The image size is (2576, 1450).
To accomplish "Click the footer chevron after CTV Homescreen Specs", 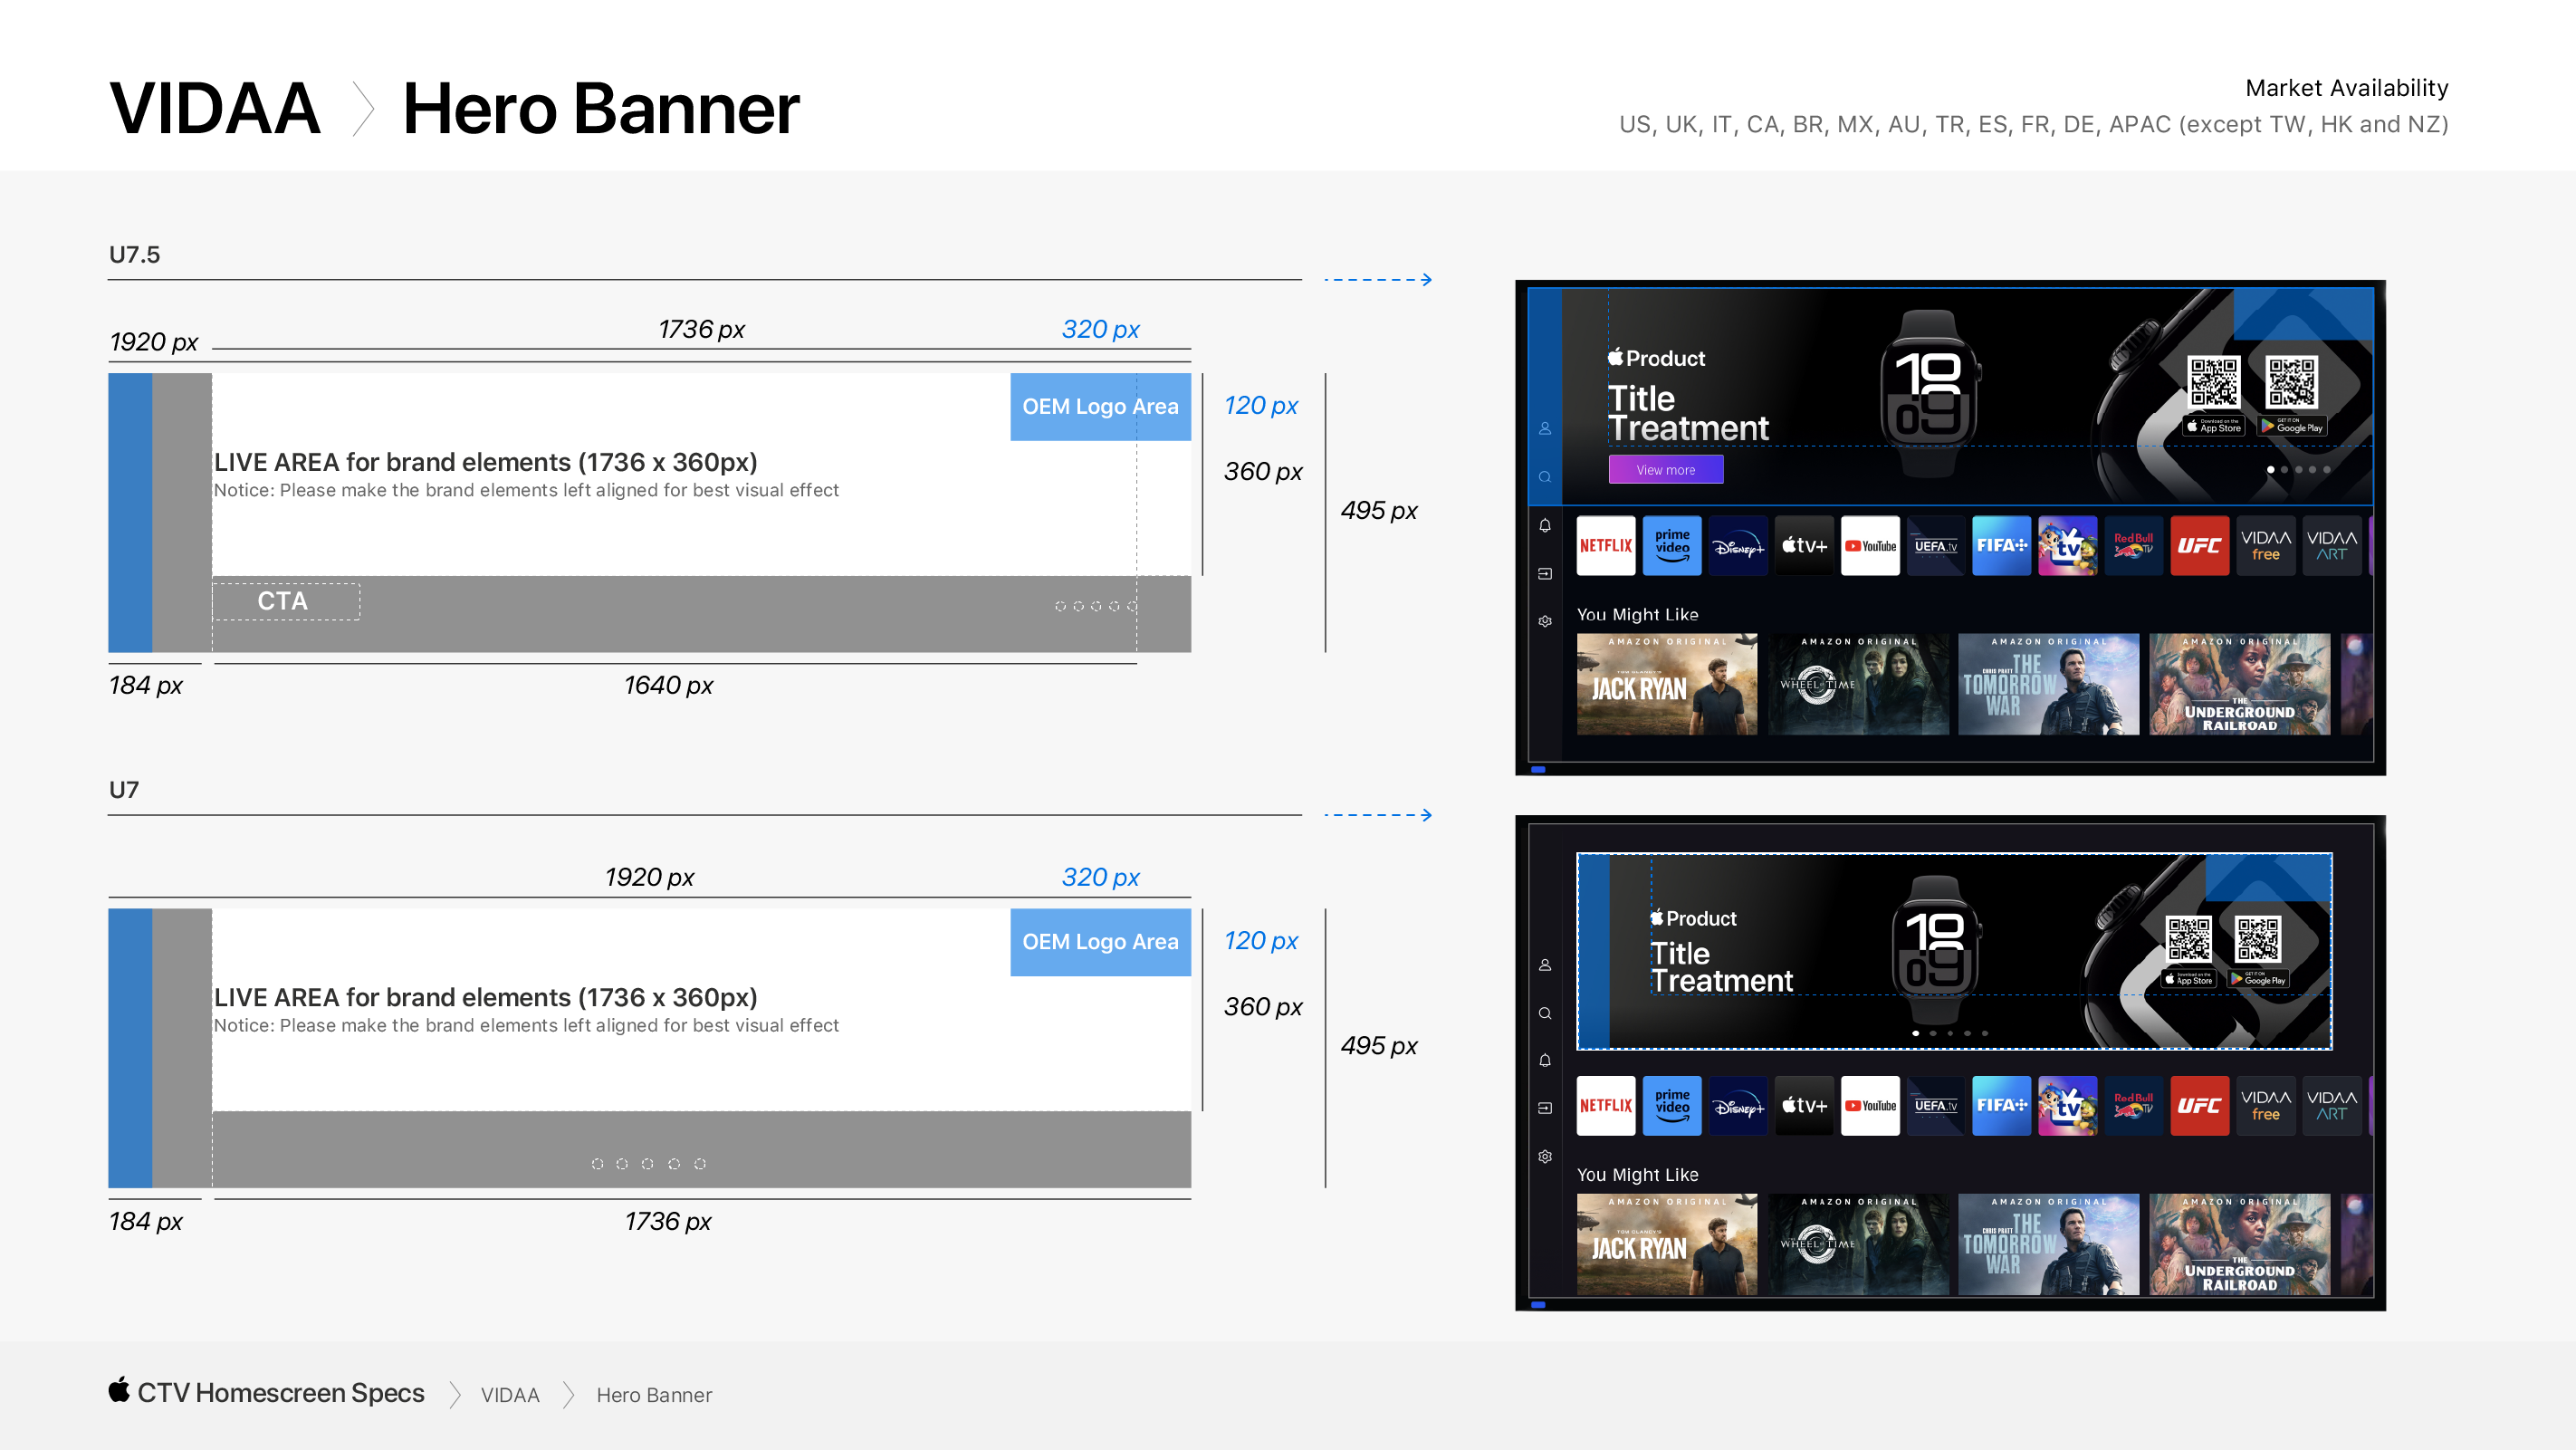I will point(455,1394).
